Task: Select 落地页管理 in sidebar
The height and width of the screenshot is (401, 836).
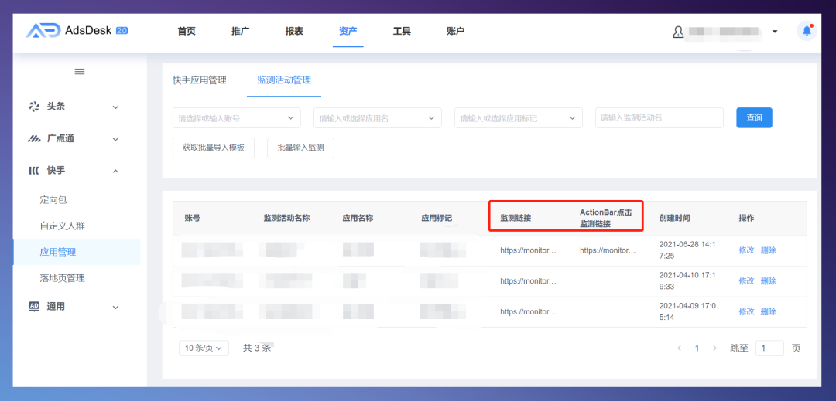Action: [x=63, y=278]
